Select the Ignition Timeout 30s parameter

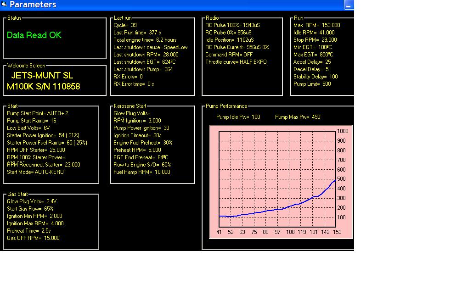[138, 135]
